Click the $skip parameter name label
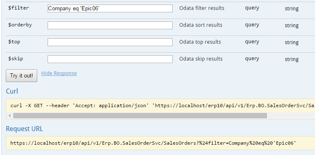This screenshot has width=315, height=155. 15,59
